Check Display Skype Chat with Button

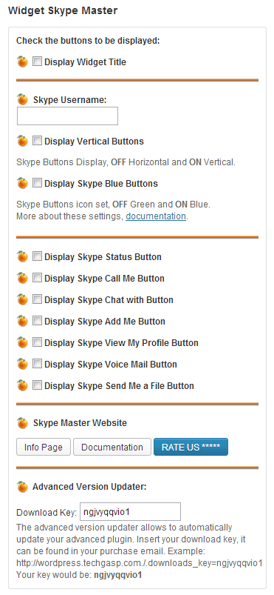[37, 299]
